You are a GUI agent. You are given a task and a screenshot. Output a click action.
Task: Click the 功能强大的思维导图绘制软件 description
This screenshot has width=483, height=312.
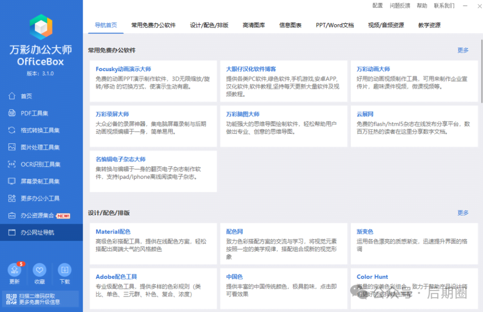point(281,128)
